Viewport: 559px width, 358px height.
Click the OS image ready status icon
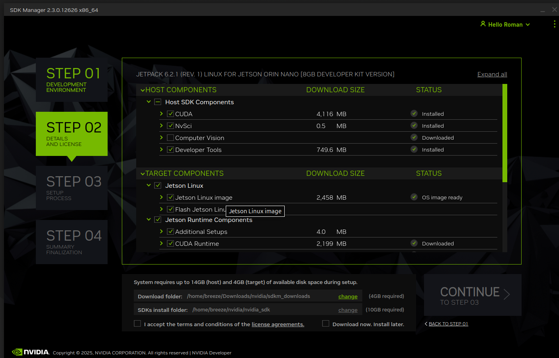pos(414,197)
